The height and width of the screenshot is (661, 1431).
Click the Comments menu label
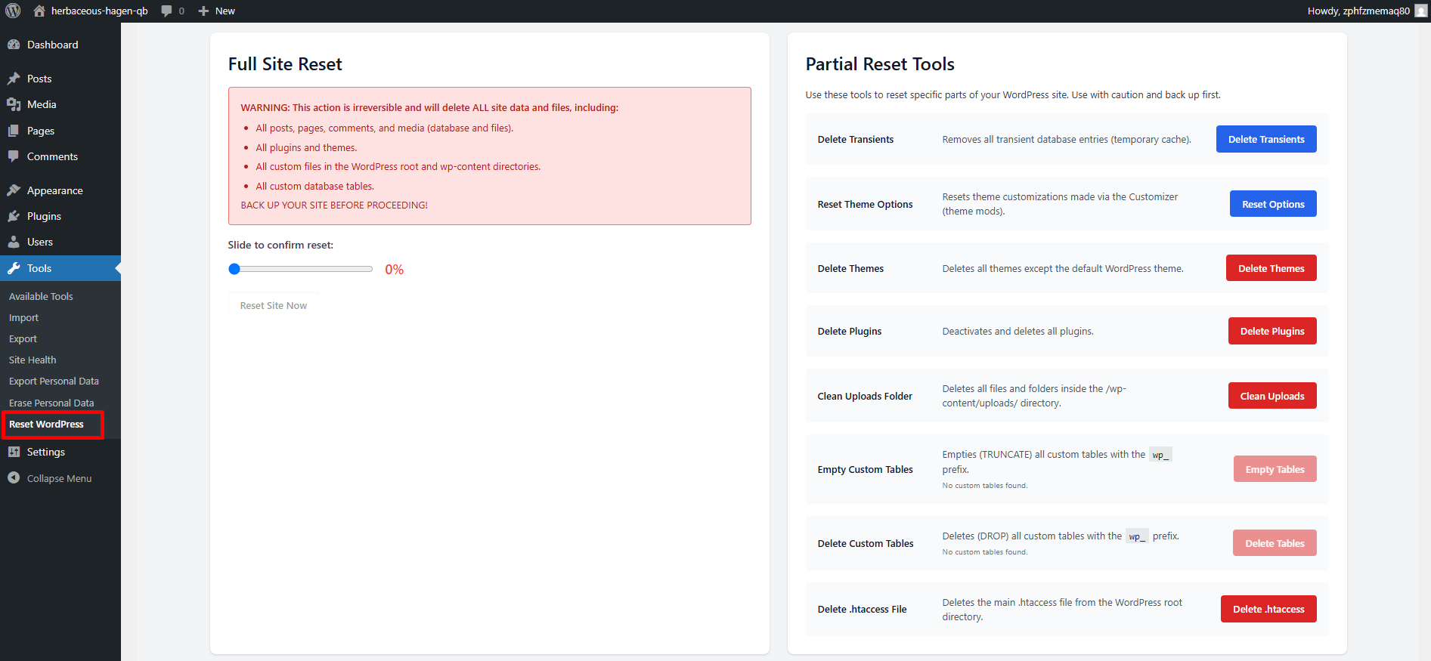pyautogui.click(x=52, y=156)
